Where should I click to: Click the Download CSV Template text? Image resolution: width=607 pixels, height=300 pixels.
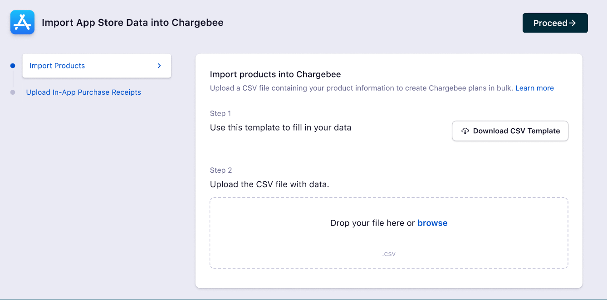pos(516,131)
